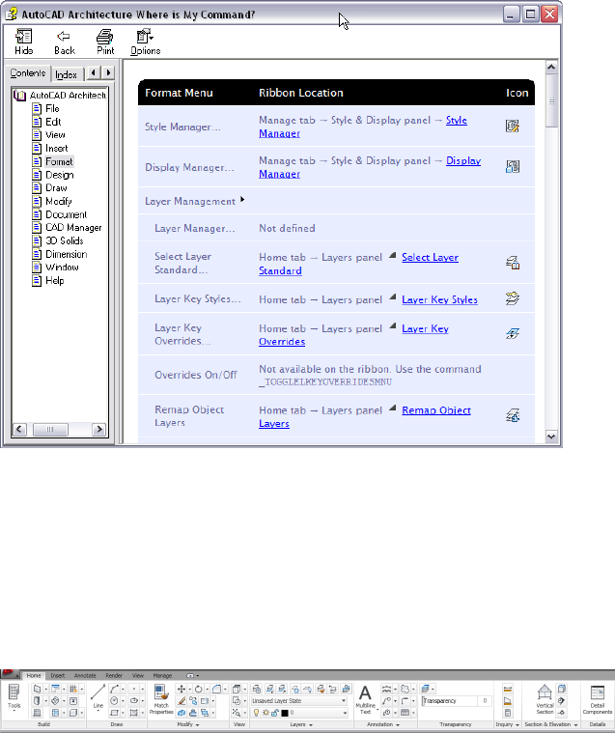
Task: Follow the Layer Key Styles link
Action: pyautogui.click(x=439, y=299)
